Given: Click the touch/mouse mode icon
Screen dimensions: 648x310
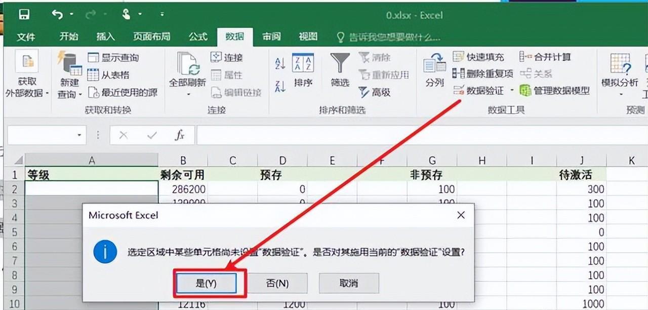Looking at the screenshot, I should 126,14.
